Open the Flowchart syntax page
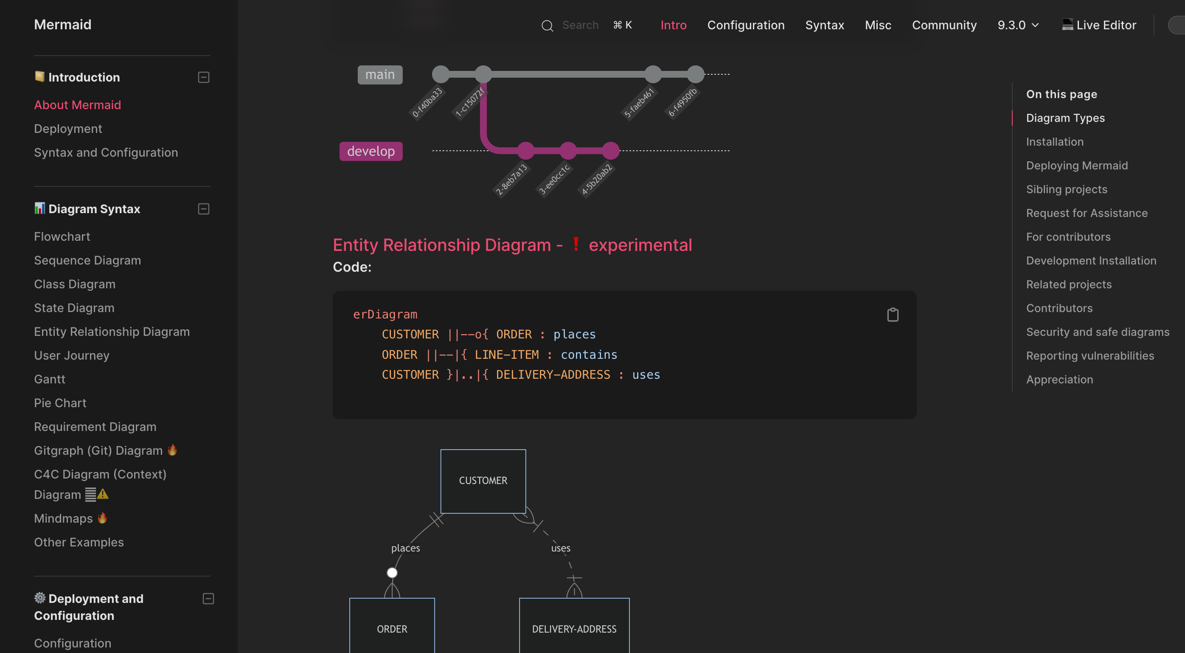The image size is (1185, 653). coord(62,236)
